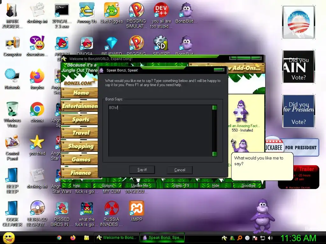Image resolution: width=326 pixels, height=244 pixels.
Task: Launch the XMPP desktop icon
Action: click(136, 211)
